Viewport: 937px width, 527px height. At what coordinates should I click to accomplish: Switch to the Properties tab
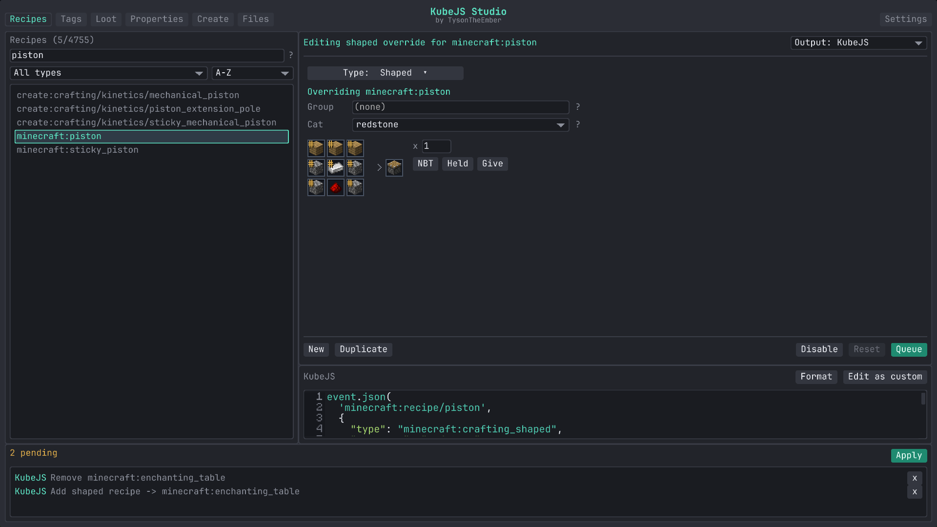tap(157, 19)
